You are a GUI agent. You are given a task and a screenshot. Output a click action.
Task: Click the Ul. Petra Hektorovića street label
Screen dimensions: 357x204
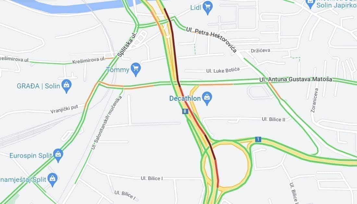[x=212, y=39]
